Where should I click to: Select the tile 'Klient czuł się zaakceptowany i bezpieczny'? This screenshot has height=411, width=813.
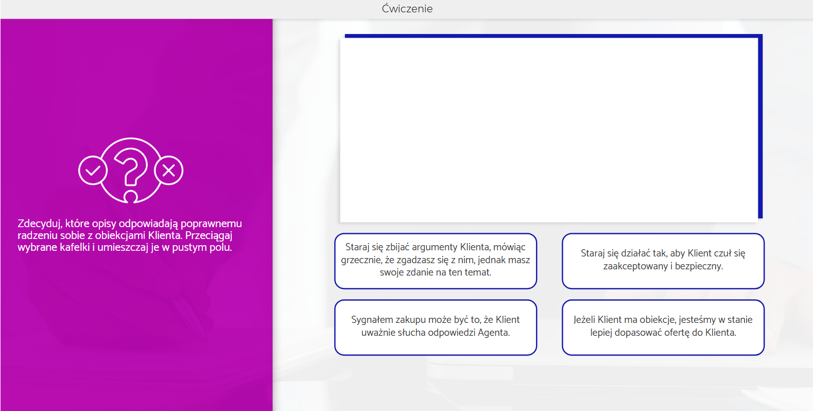(663, 261)
